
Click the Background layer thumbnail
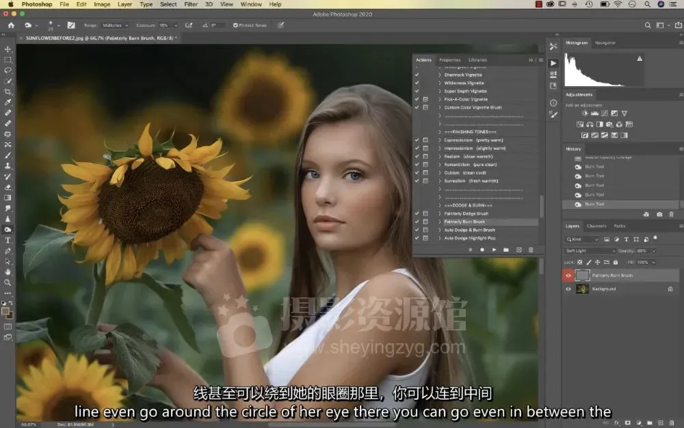pos(582,289)
